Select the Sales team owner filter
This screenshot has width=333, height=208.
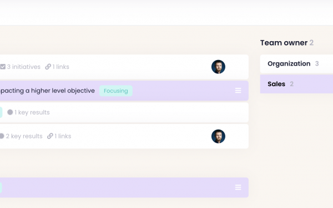[x=296, y=84]
